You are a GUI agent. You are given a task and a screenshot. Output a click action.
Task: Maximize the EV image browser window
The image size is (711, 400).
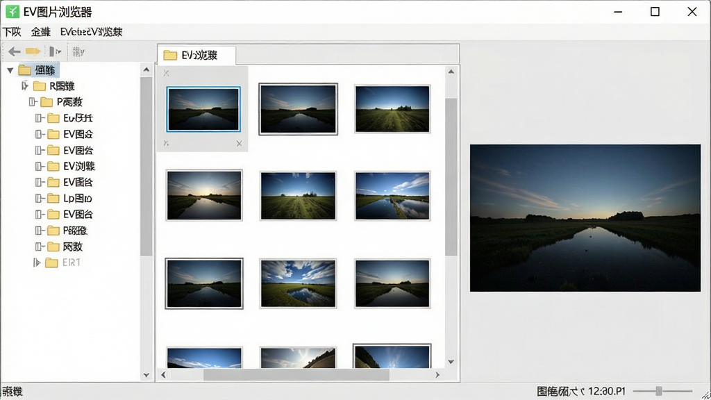tap(655, 12)
